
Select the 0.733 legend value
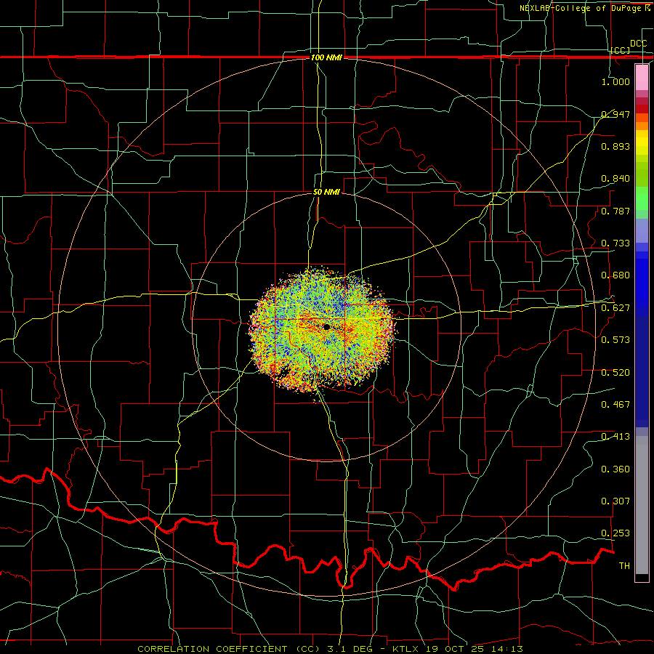click(x=615, y=243)
